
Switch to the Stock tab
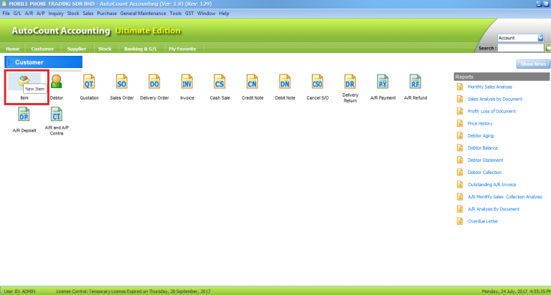pos(105,49)
